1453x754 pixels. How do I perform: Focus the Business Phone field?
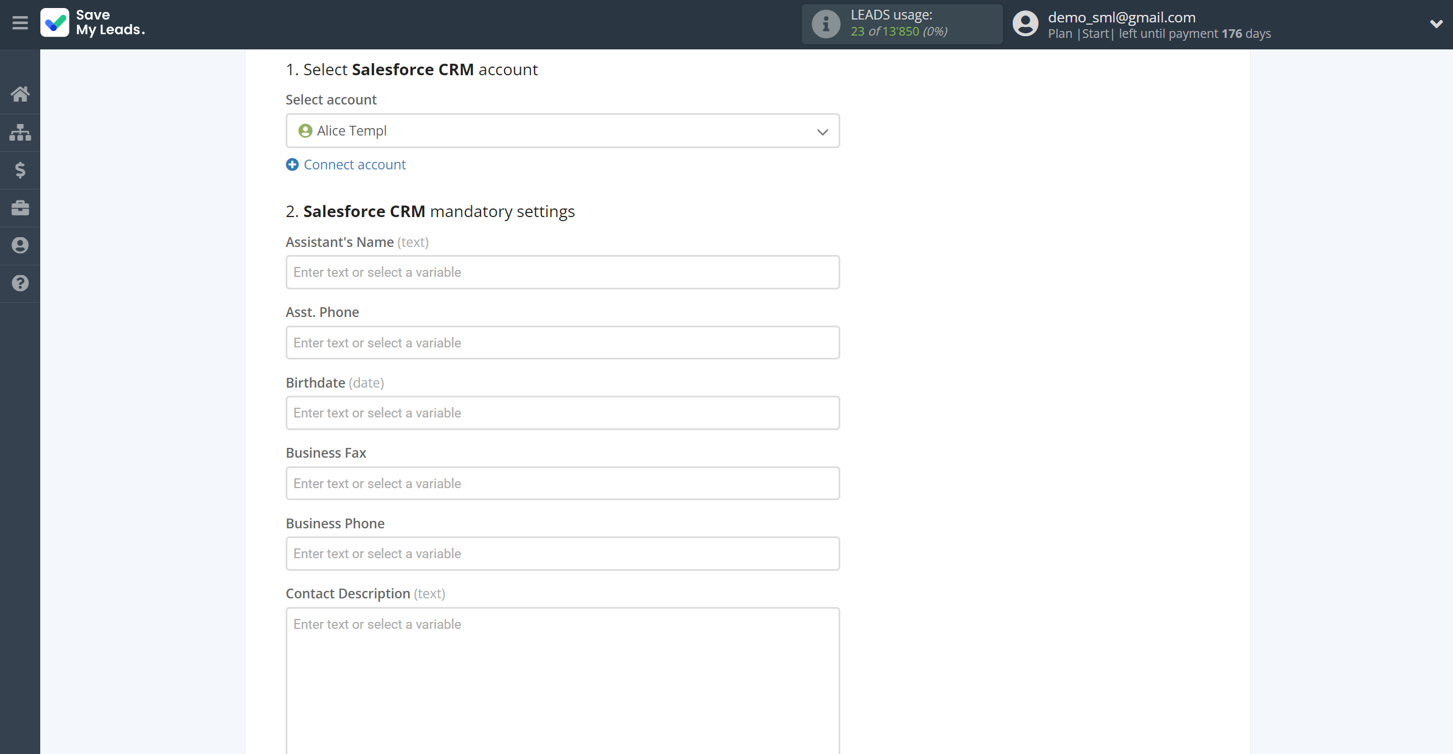click(563, 554)
